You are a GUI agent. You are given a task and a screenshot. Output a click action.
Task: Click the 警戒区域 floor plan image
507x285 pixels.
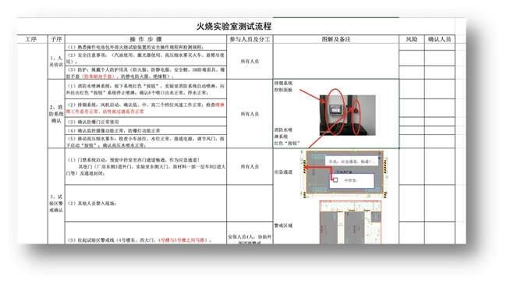tap(350, 223)
